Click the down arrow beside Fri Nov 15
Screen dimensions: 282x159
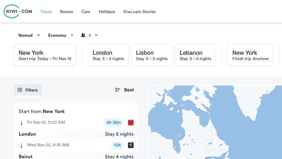(22, 123)
